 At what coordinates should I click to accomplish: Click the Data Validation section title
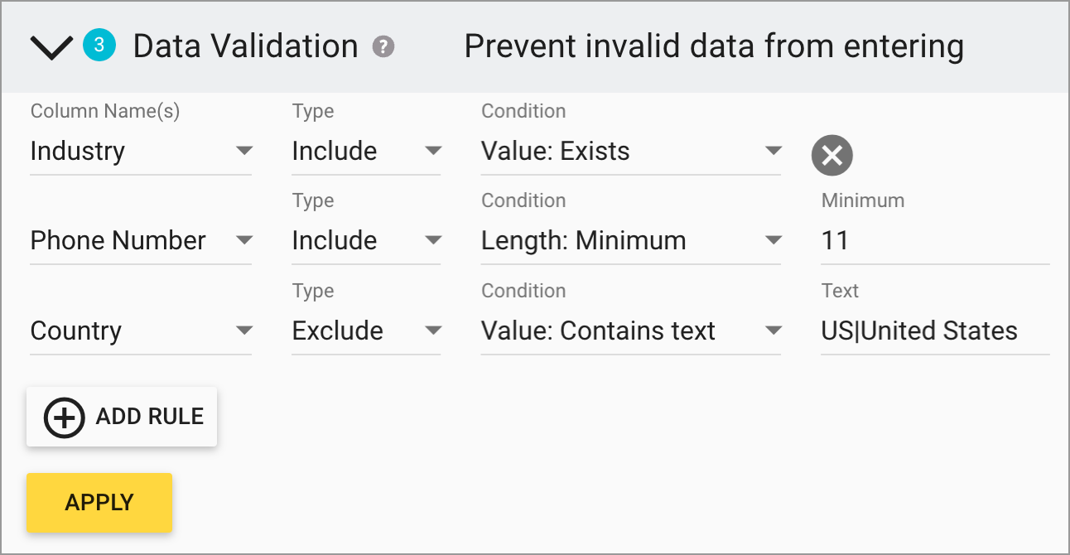click(x=245, y=46)
